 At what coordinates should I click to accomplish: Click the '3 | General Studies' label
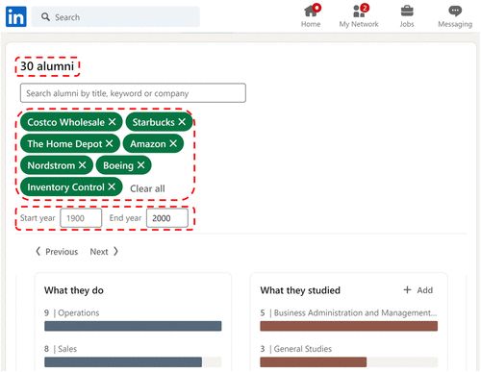click(x=296, y=349)
